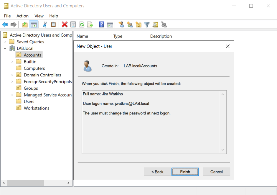Expand the ForeignSecurityPrincipals node
The width and height of the screenshot is (277, 195).
pyautogui.click(x=12, y=81)
